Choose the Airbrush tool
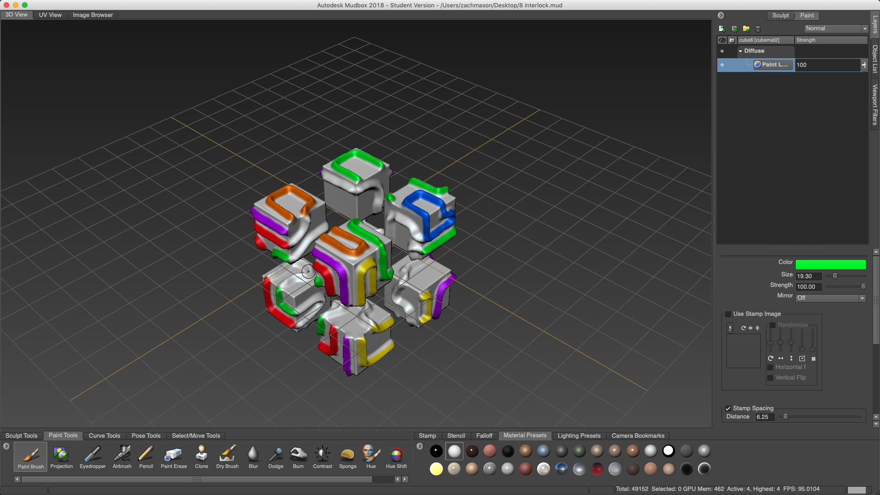 coord(122,456)
